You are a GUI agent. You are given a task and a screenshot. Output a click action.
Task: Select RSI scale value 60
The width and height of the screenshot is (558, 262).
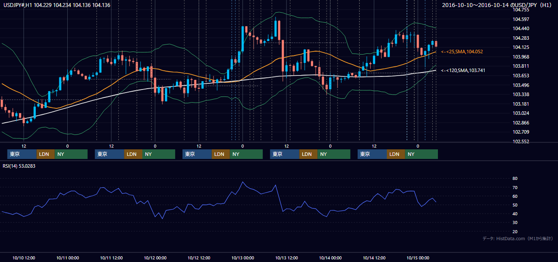[515, 196]
